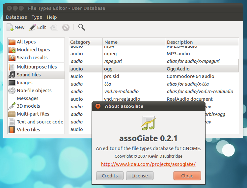Click the 3D models trowel icon
This screenshot has height=188, width=247.
12,106
